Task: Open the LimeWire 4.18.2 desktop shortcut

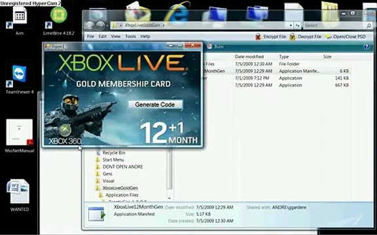Action: pyautogui.click(x=59, y=20)
